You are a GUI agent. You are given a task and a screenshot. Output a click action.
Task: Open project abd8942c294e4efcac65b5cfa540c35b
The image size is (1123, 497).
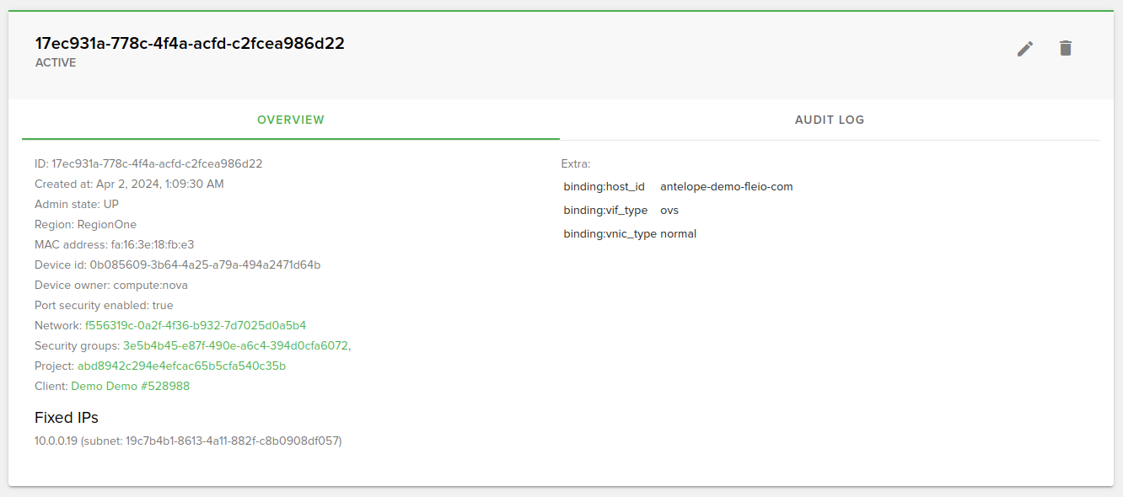click(180, 366)
